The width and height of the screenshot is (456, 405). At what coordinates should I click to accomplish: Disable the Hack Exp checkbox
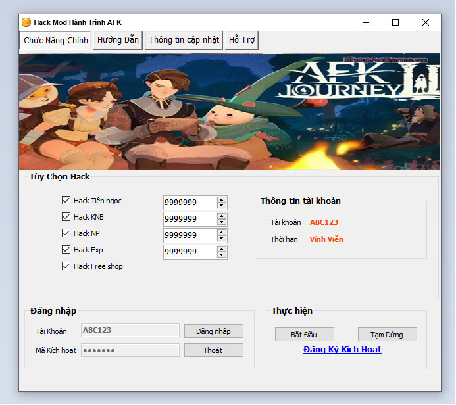(x=66, y=250)
